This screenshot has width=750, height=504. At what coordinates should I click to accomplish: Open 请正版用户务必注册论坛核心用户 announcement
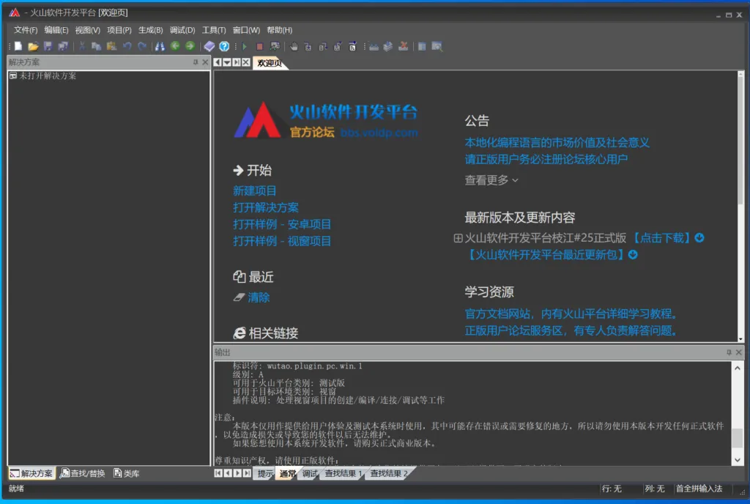point(546,159)
